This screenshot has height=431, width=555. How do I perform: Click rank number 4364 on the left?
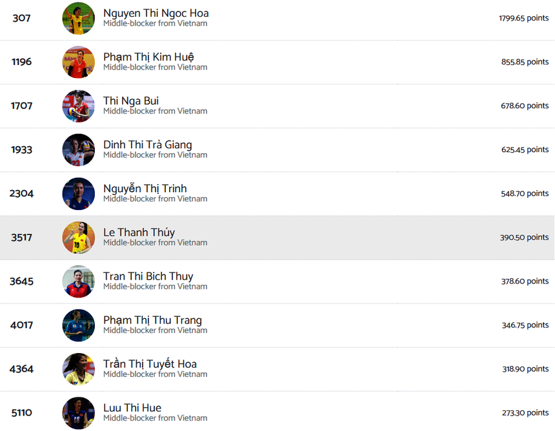pyautogui.click(x=21, y=369)
